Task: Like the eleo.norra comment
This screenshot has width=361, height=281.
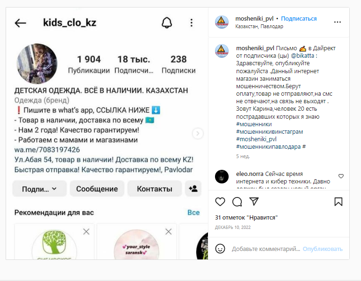Action: point(341,176)
